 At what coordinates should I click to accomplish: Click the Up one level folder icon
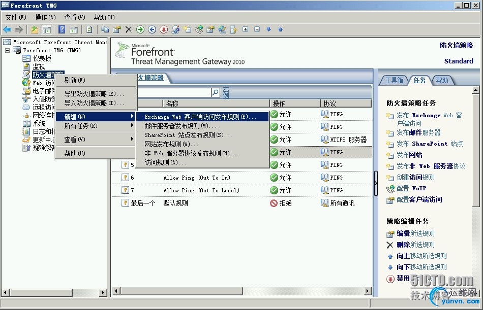(35, 29)
